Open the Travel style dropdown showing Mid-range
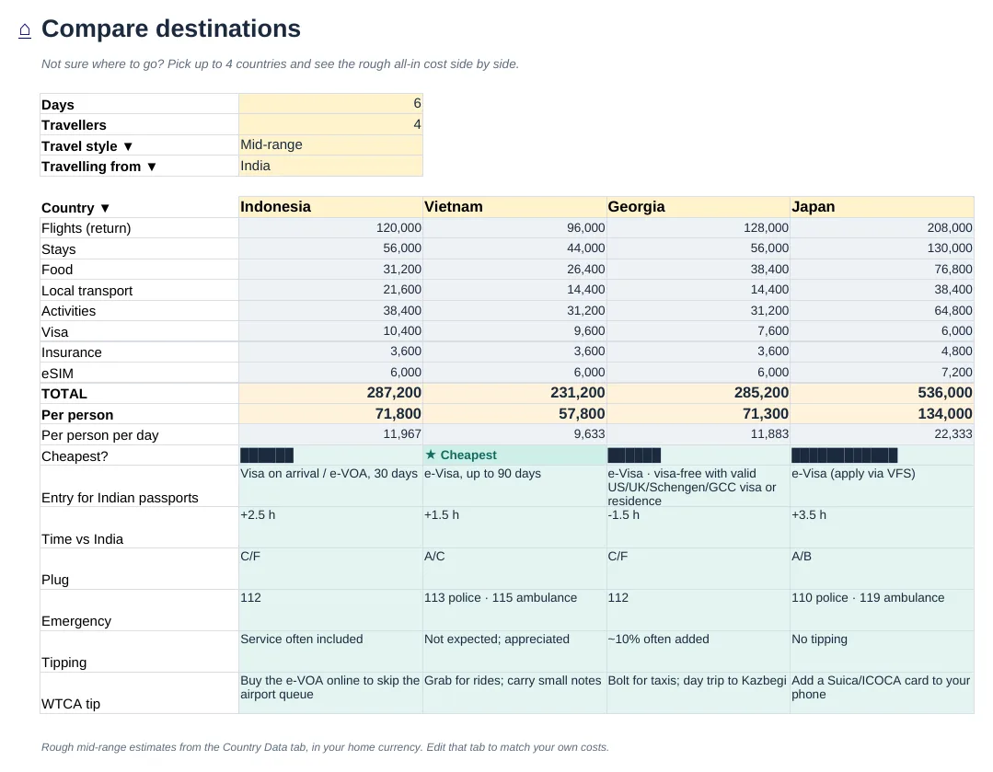 pos(330,145)
